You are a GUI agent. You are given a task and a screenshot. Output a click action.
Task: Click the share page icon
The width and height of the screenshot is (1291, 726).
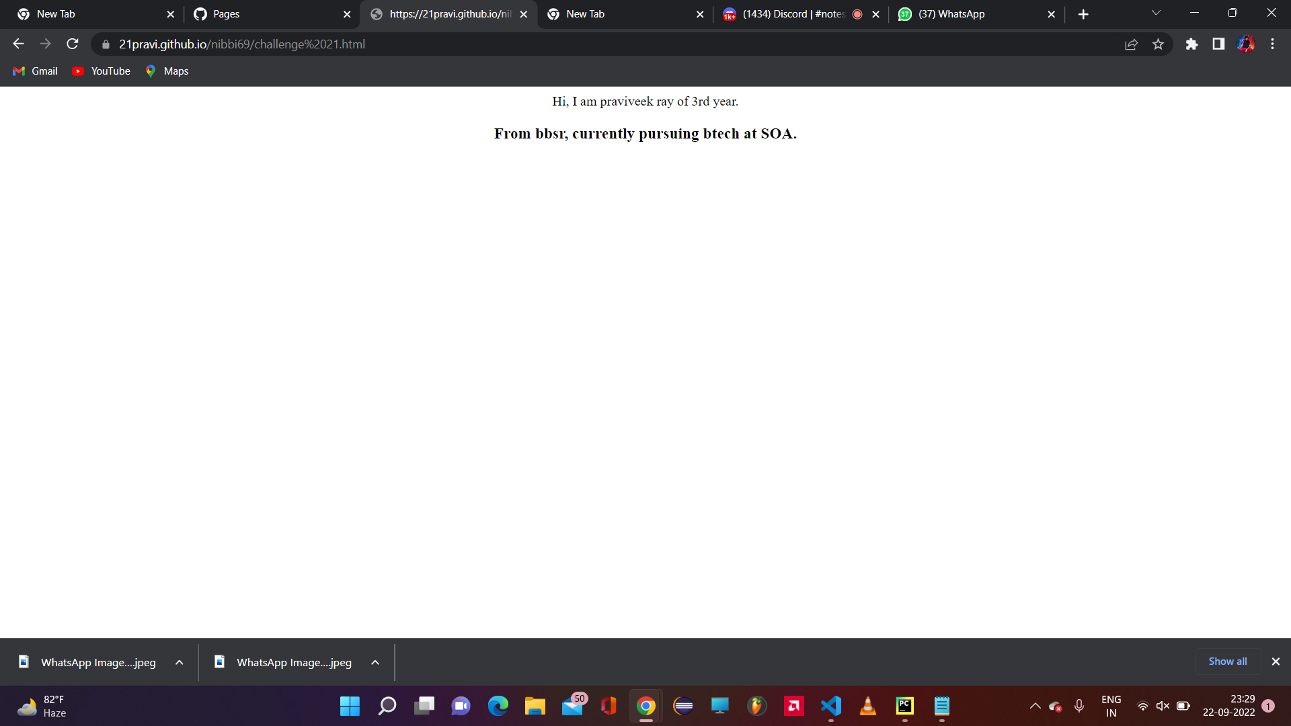1131,44
